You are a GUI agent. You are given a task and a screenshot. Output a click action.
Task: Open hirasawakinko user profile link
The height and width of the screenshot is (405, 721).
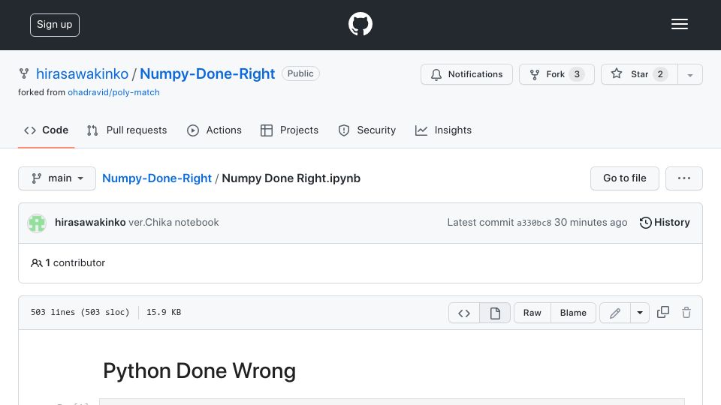coord(83,73)
